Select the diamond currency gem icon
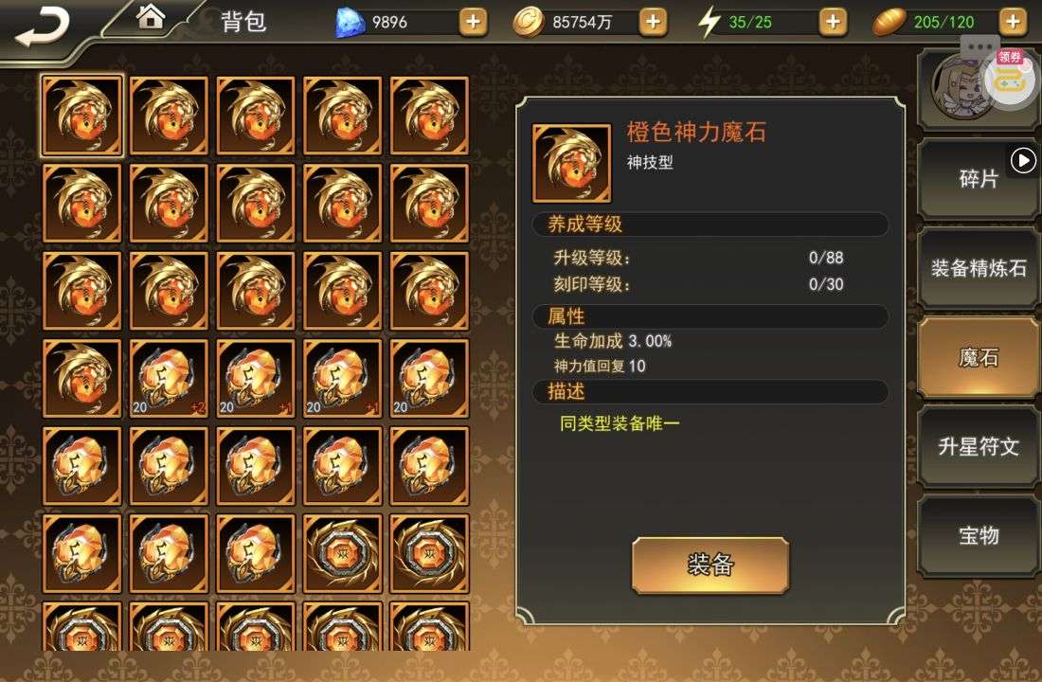 (x=350, y=22)
